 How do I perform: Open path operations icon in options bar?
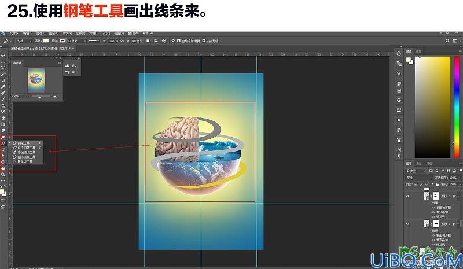tap(148, 40)
